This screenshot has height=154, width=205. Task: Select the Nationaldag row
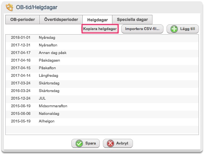coord(102,114)
